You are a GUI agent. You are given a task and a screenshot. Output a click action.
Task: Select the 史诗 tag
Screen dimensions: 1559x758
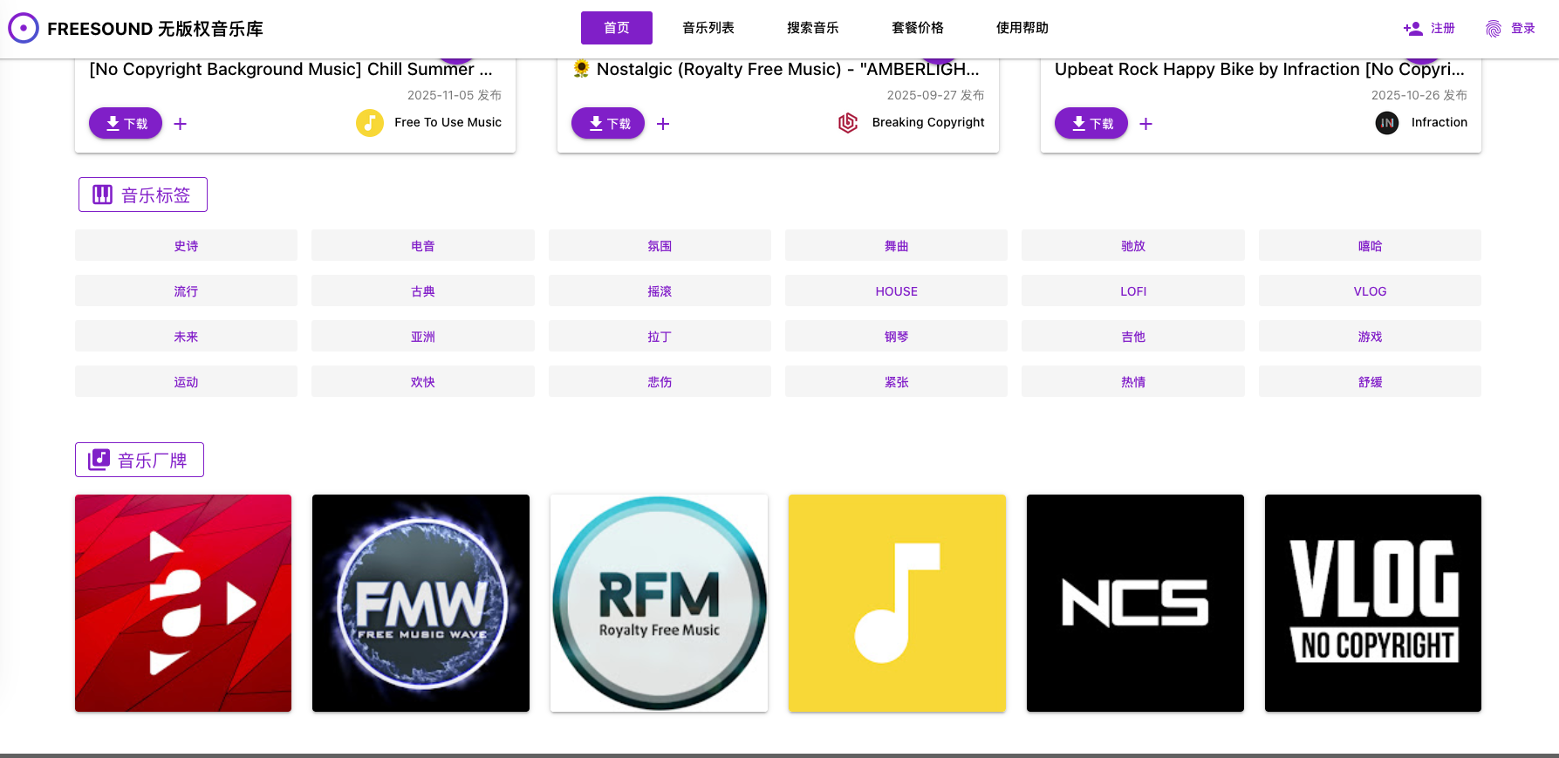[186, 245]
